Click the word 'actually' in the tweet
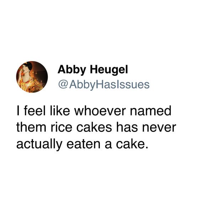Screen dimensions: 213x213 (x=39, y=145)
